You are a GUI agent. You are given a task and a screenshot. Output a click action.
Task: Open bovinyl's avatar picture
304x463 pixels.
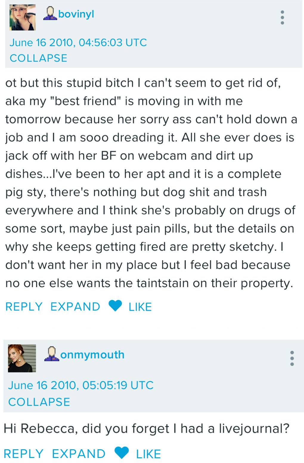(23, 18)
